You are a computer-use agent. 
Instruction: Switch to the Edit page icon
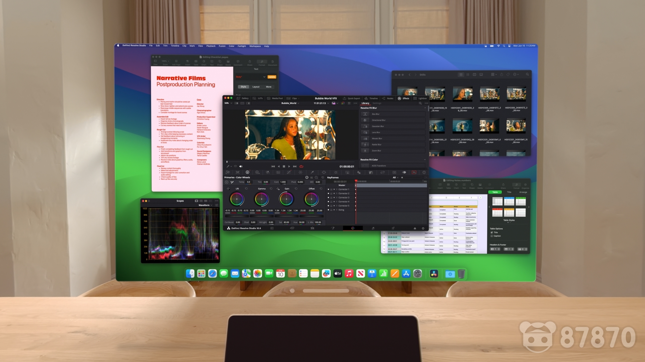click(312, 228)
